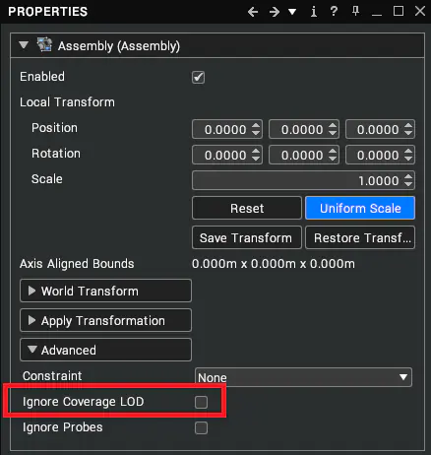Screen dimensions: 431x455
Task: Click the Scale value field
Action: [303, 180]
